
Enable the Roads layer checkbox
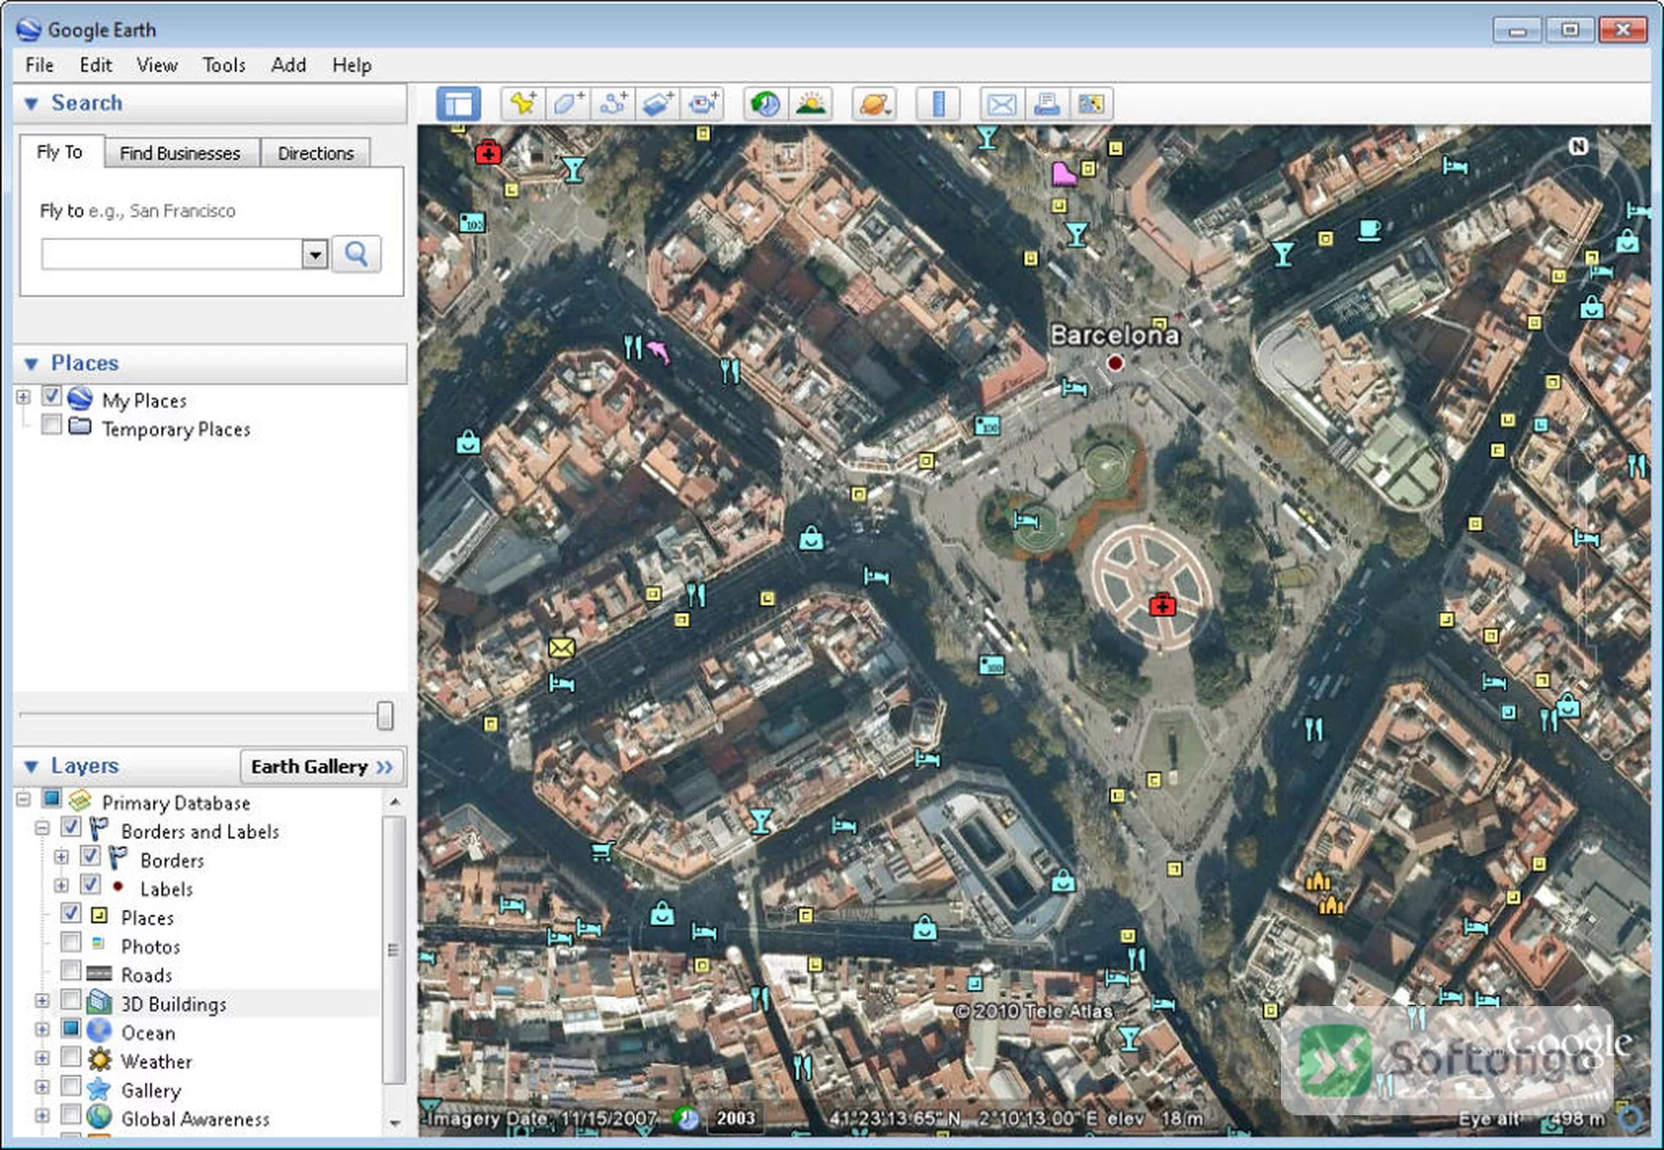[x=71, y=970]
